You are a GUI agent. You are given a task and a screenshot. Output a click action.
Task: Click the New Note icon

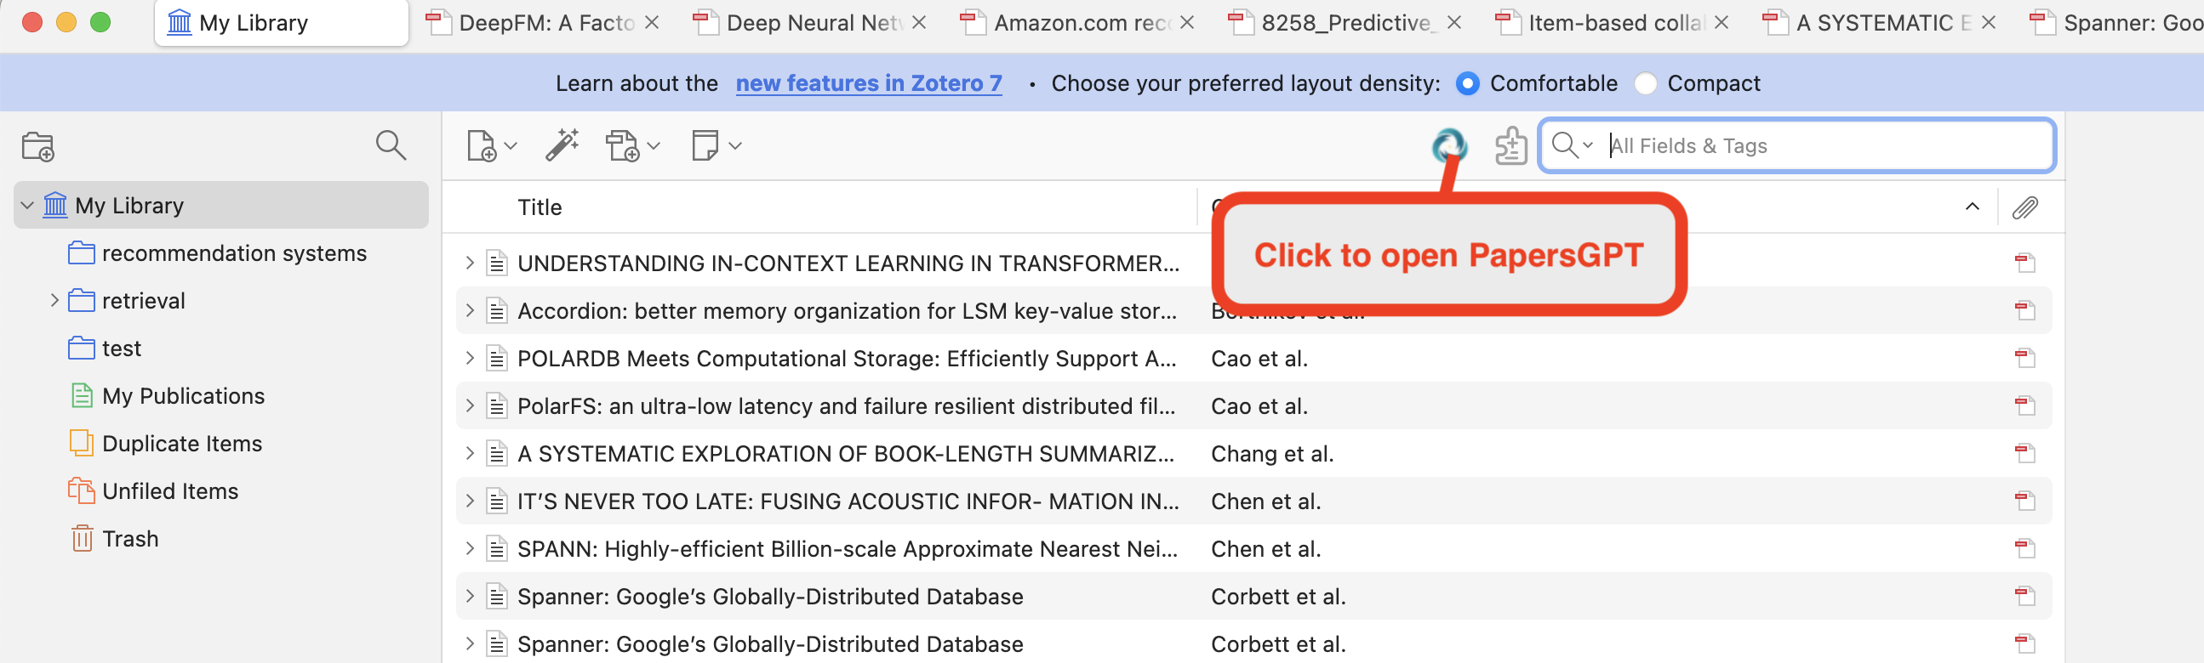pyautogui.click(x=705, y=145)
